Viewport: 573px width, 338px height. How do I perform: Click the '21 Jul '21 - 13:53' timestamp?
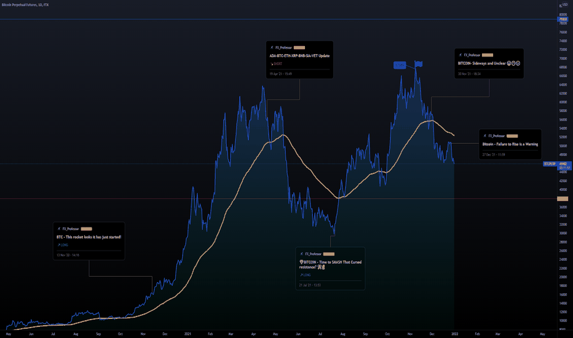coord(310,285)
